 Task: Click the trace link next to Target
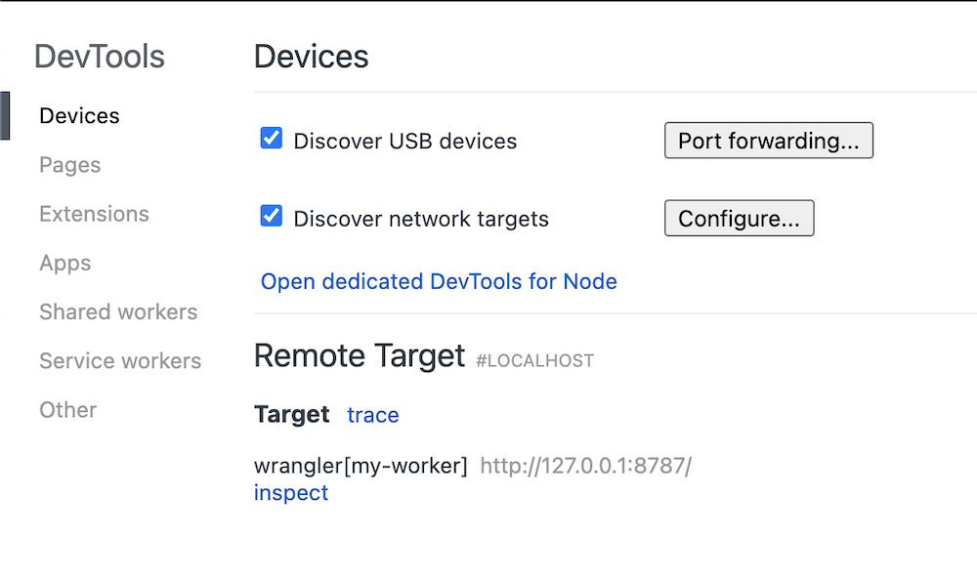pyautogui.click(x=372, y=415)
